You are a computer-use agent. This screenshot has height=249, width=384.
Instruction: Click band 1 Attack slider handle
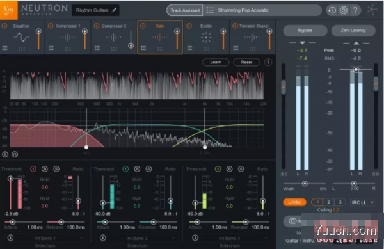(13, 222)
